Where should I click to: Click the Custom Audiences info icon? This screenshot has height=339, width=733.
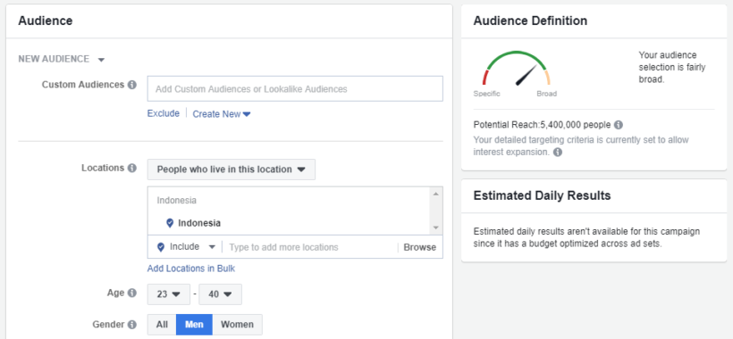[x=132, y=85]
